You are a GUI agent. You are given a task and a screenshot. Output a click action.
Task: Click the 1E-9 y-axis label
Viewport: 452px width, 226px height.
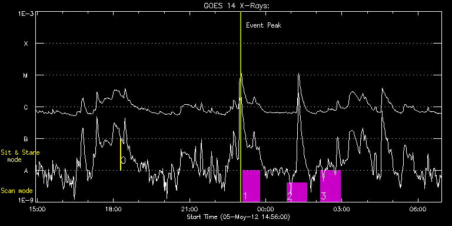tap(26, 200)
